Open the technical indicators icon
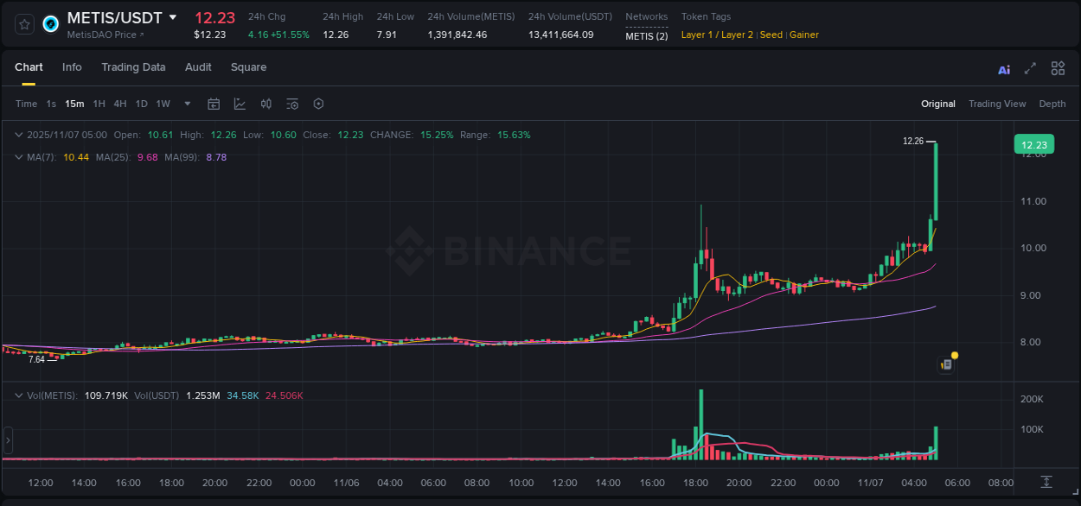The height and width of the screenshot is (506, 1081). pyautogui.click(x=292, y=104)
